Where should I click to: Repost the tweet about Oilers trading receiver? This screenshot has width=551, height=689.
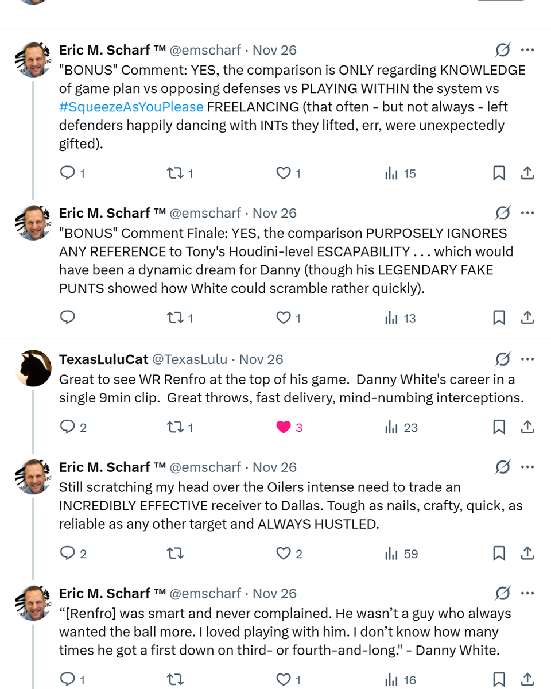point(173,553)
